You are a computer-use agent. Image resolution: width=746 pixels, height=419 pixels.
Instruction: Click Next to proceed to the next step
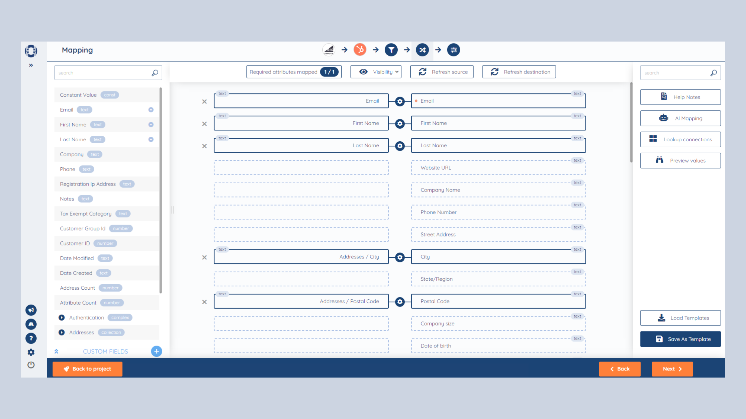tap(672, 369)
